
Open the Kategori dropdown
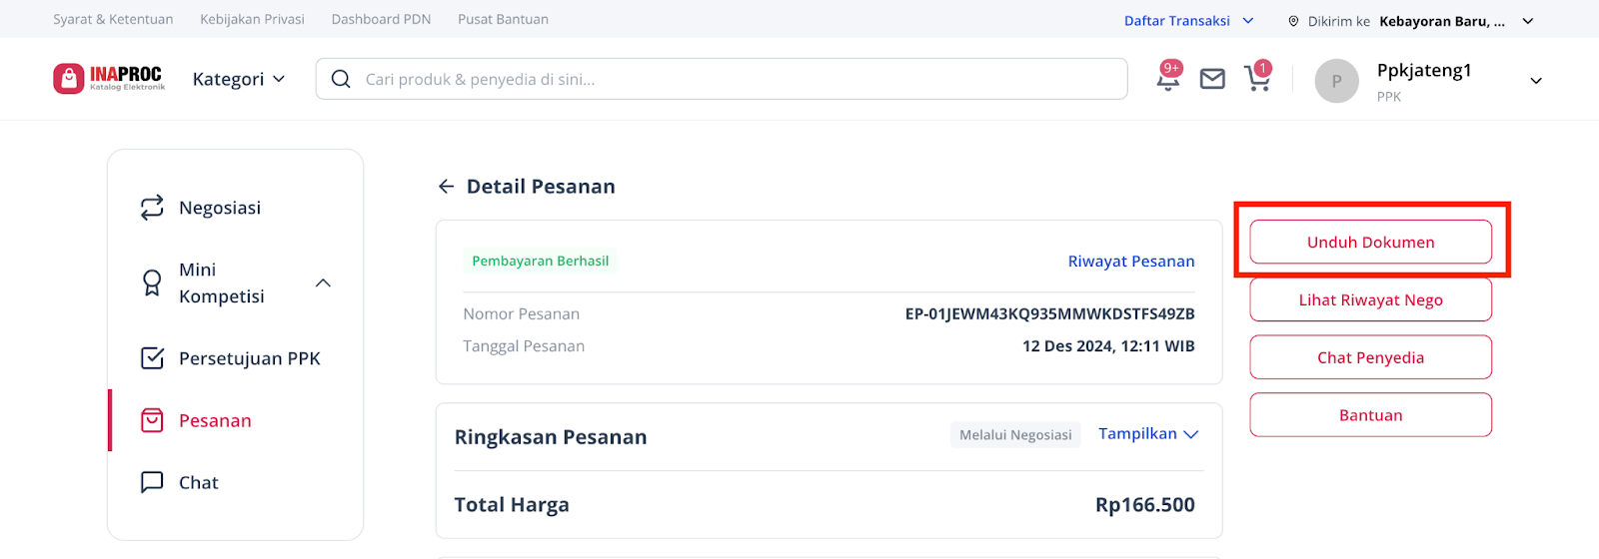pyautogui.click(x=239, y=79)
